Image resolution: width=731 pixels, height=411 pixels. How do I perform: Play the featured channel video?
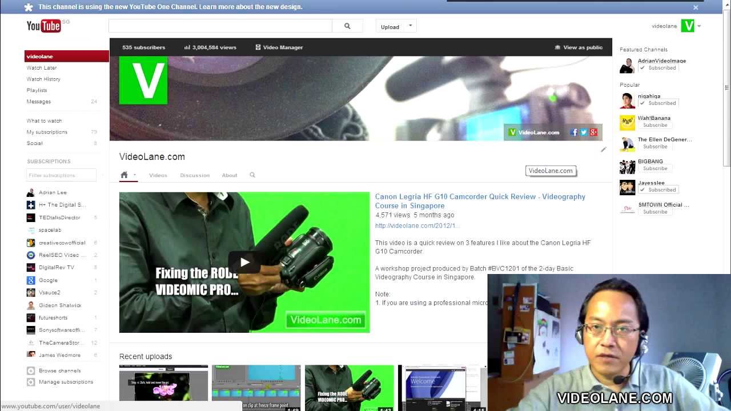[x=244, y=262]
